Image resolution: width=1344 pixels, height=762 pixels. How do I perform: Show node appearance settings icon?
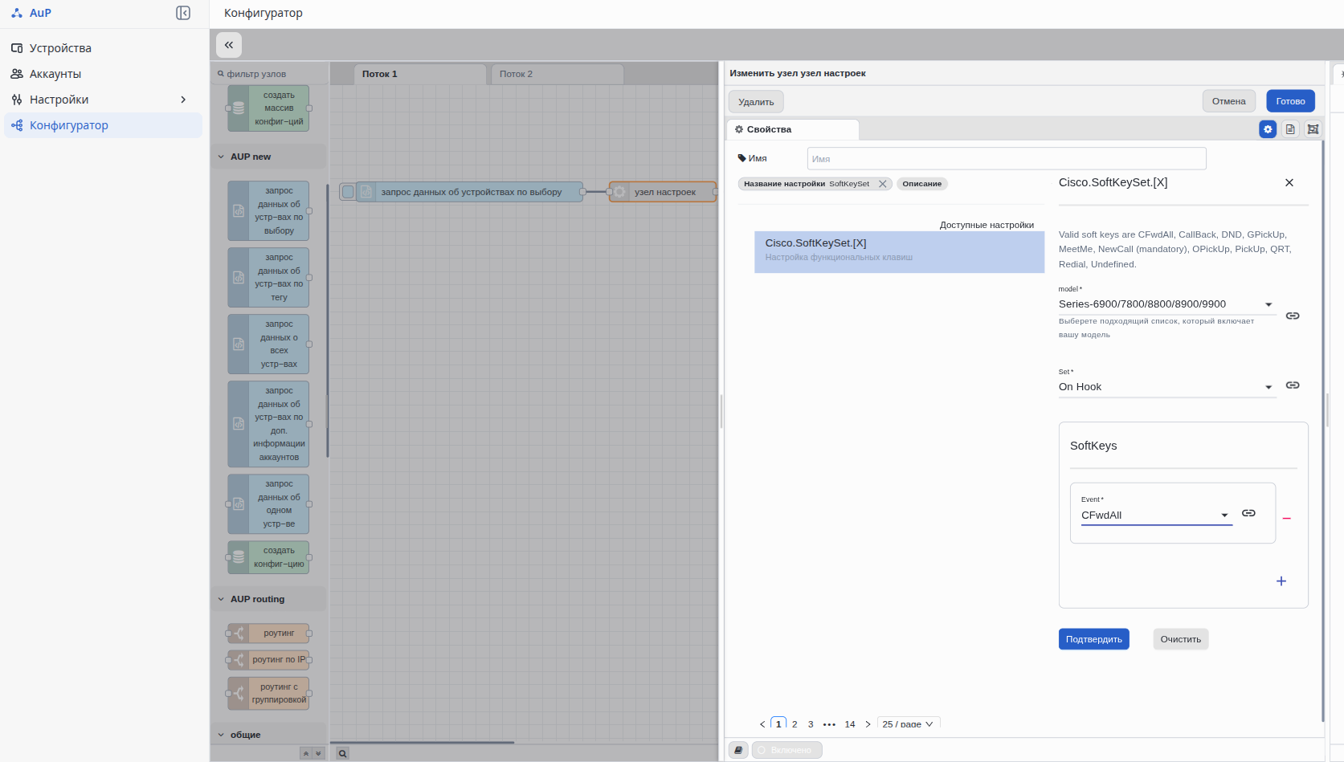tap(1313, 129)
